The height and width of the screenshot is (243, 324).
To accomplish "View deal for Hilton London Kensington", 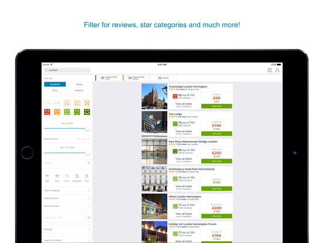I will click(217, 216).
